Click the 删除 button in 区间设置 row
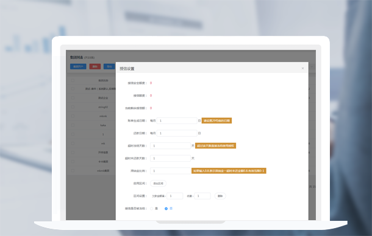The height and width of the screenshot is (236, 372). click(220, 196)
